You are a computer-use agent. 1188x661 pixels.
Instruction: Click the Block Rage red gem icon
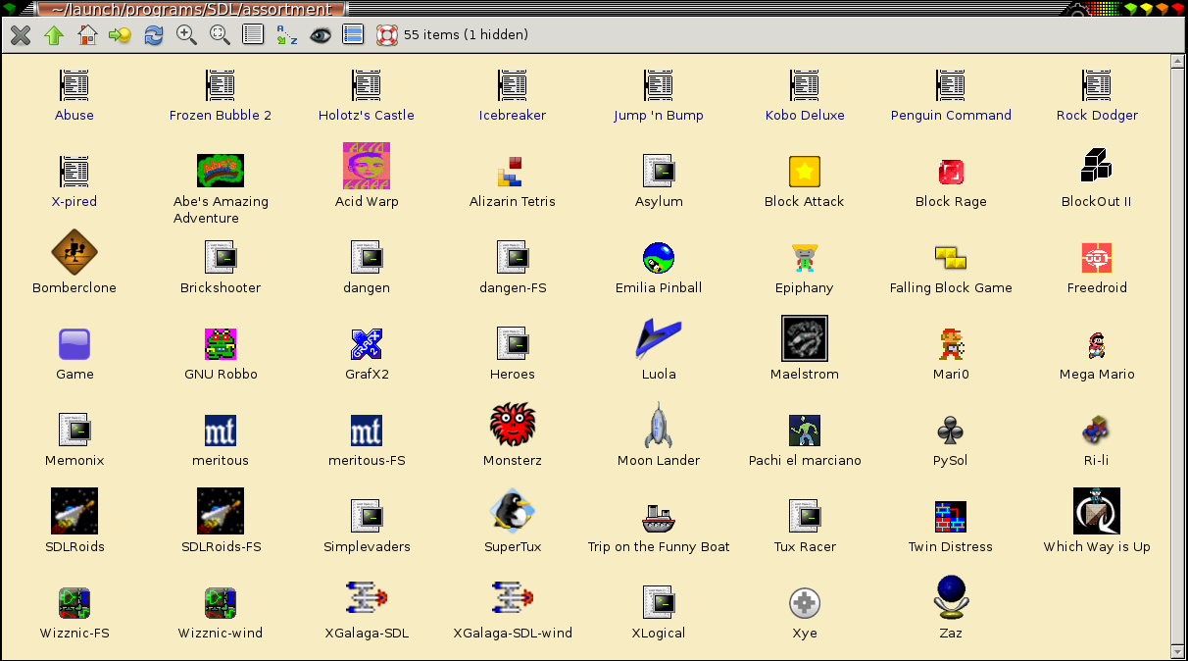coord(951,172)
